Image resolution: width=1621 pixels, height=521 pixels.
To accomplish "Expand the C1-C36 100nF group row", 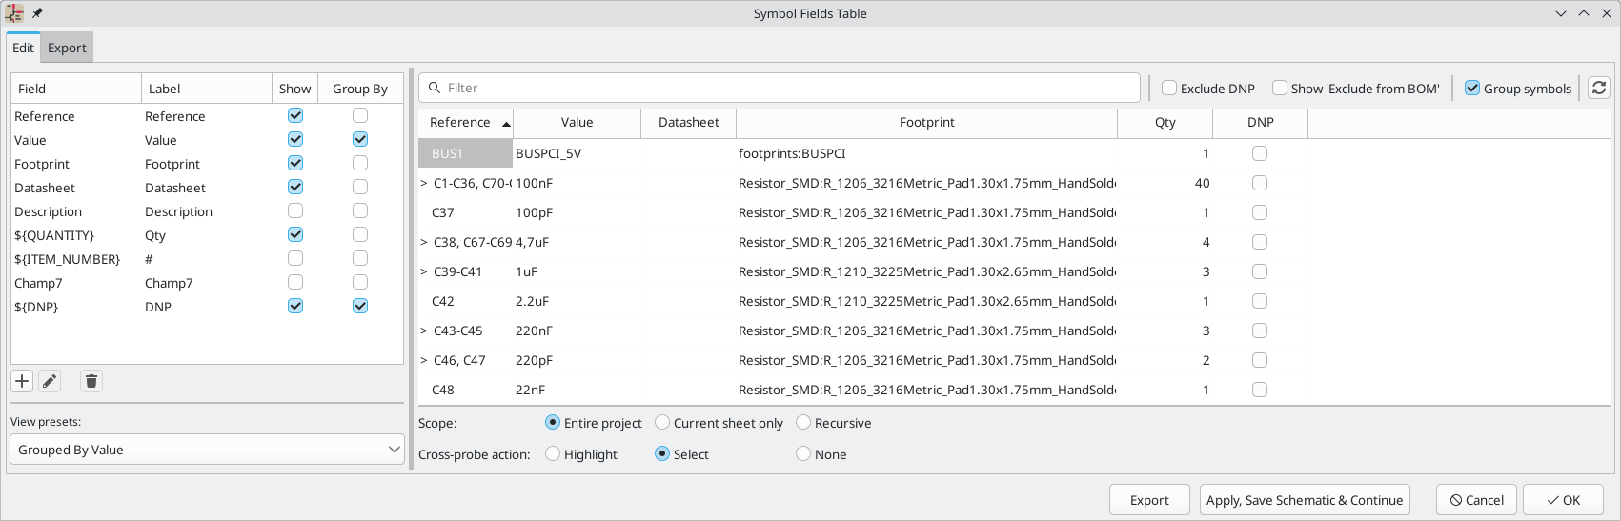I will coord(424,183).
